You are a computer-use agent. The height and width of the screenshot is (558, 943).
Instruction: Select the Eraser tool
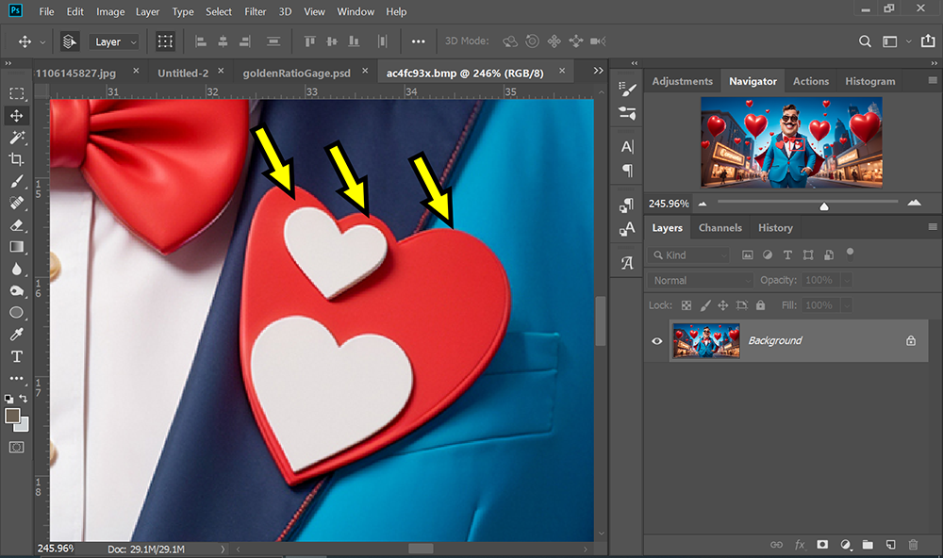tap(16, 225)
